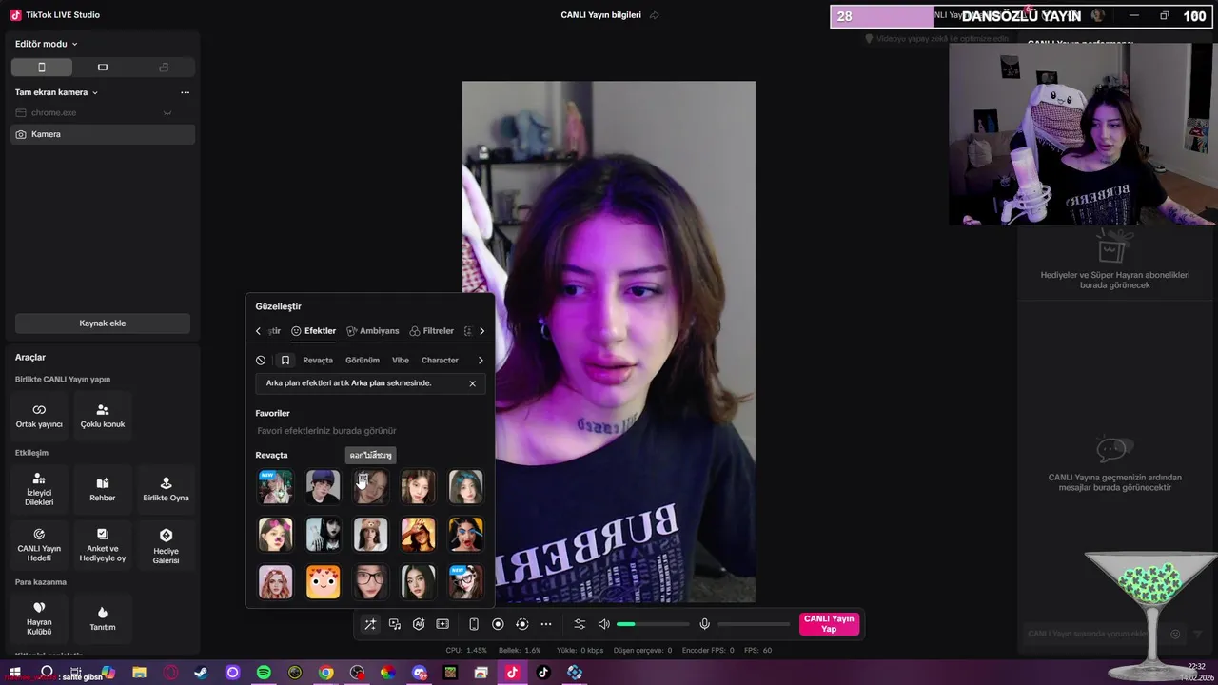Click the CANLI Yayın Yap button

829,624
